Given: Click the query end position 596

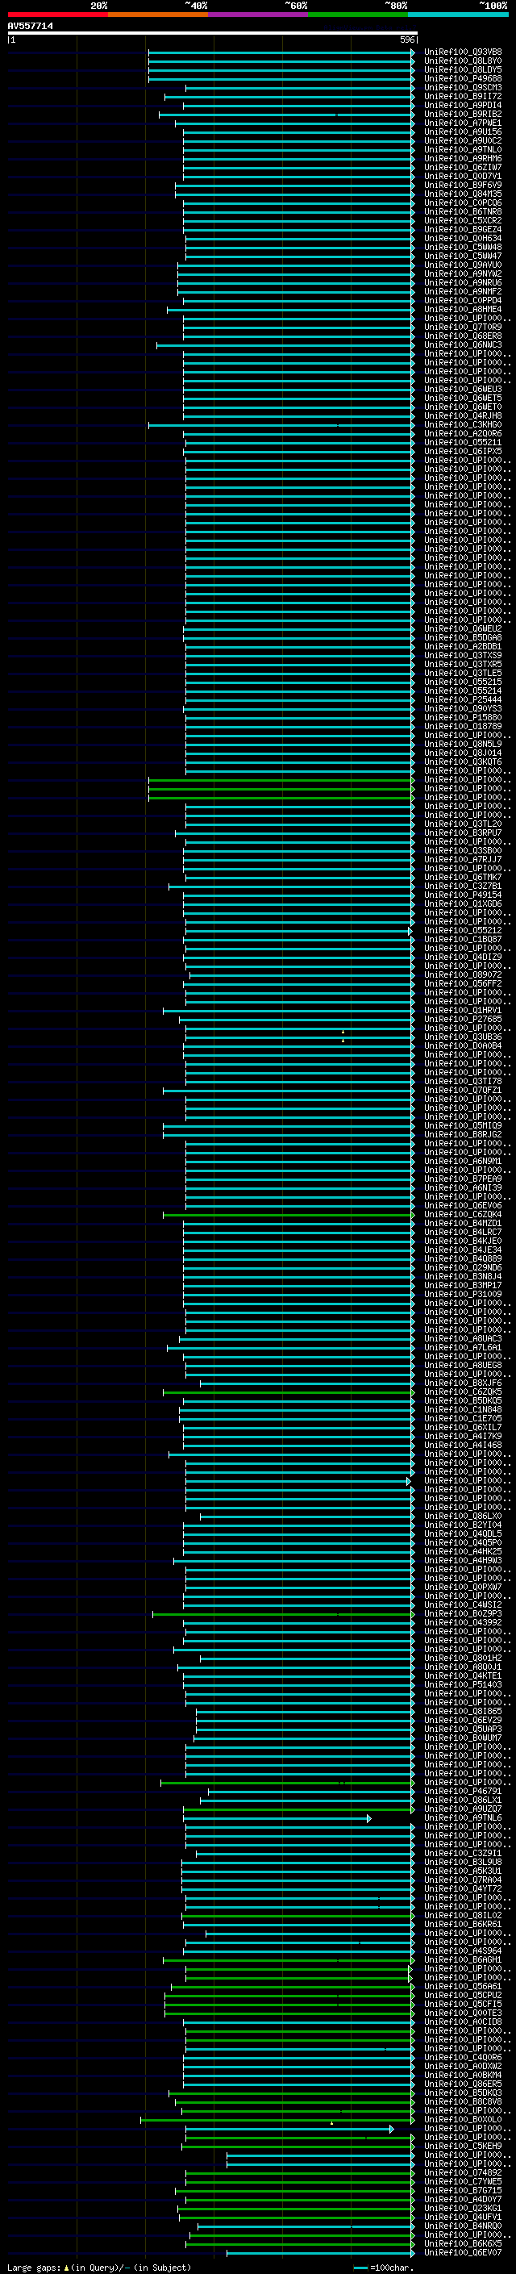Looking at the screenshot, I should (x=406, y=40).
